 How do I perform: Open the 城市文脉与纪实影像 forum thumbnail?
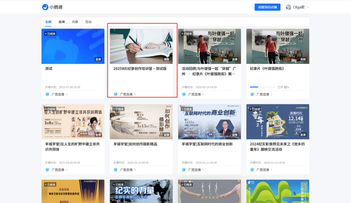[x=73, y=191]
